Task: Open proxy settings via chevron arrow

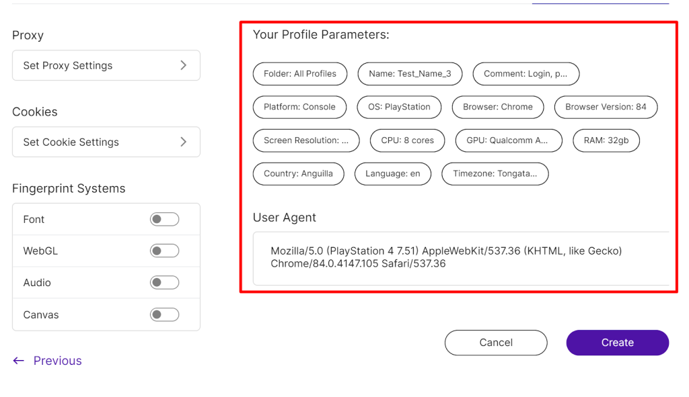Action: click(x=184, y=65)
